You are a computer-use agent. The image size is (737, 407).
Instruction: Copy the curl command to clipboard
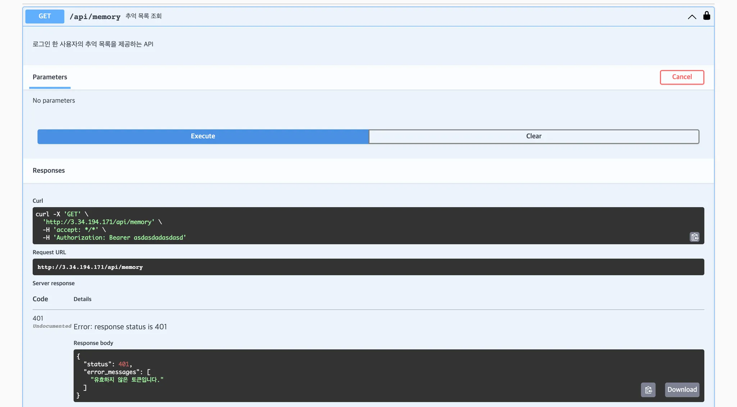point(695,237)
